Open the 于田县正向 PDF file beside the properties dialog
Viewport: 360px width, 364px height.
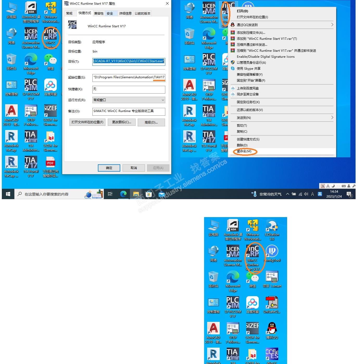tap(50, 167)
